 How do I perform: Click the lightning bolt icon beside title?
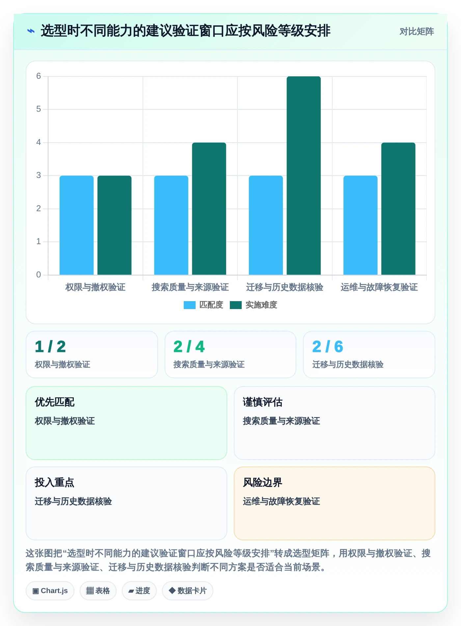(x=31, y=31)
